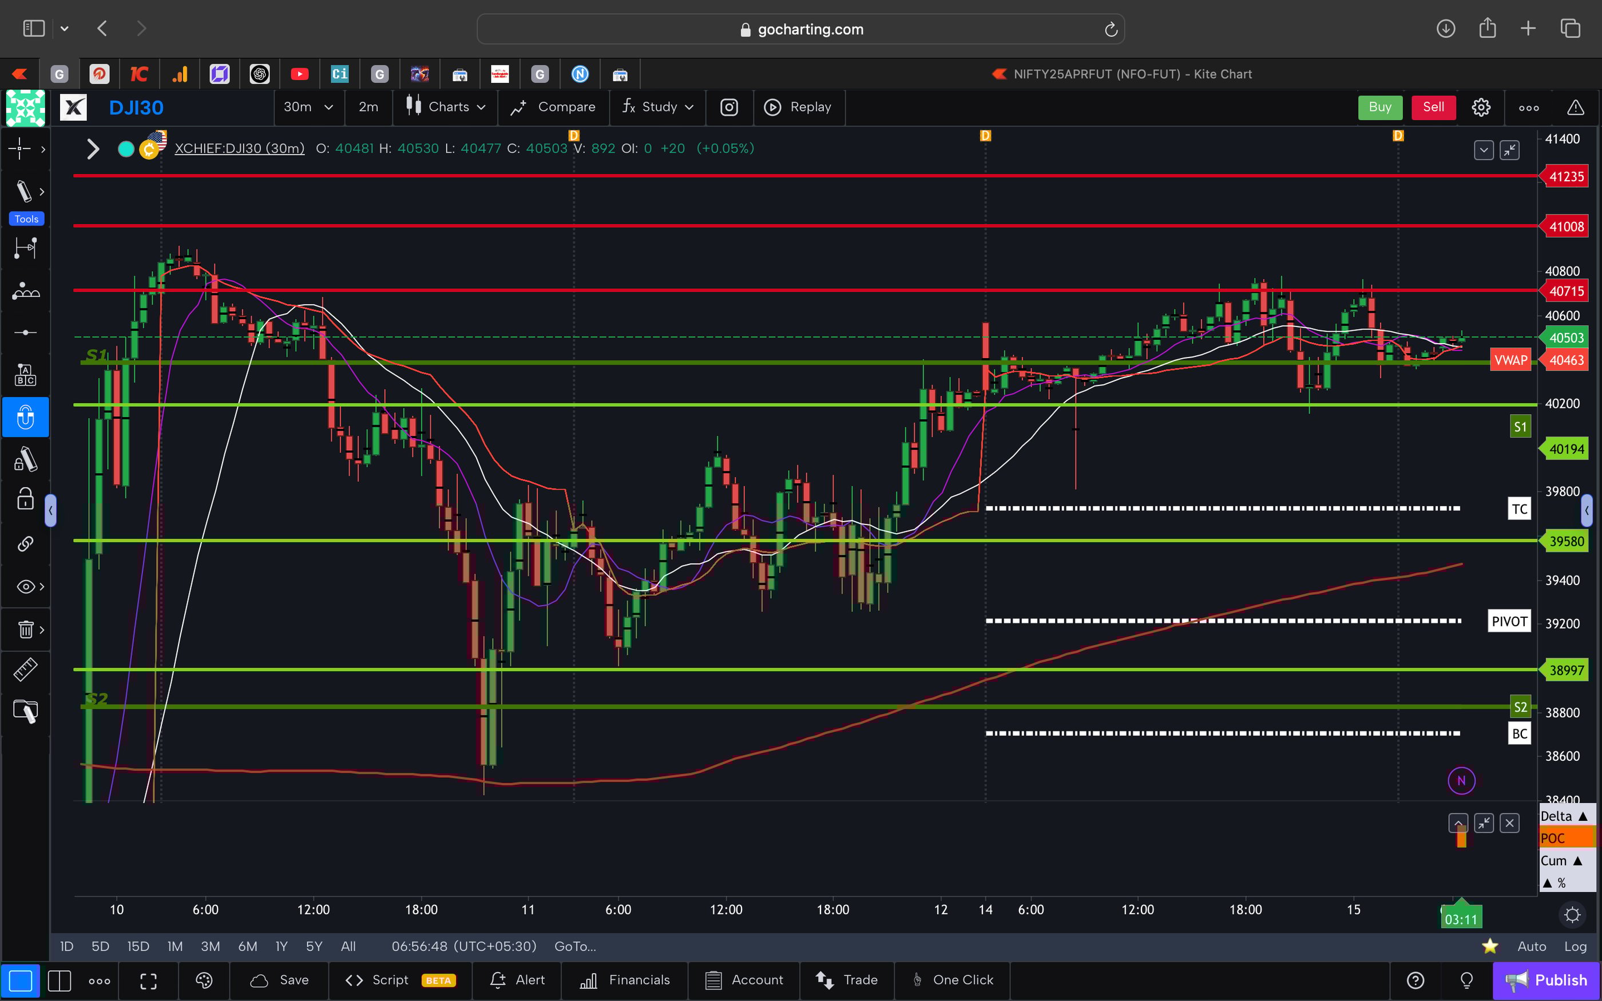Enable the magnet snapping tool
The image size is (1602, 1001).
click(x=25, y=417)
